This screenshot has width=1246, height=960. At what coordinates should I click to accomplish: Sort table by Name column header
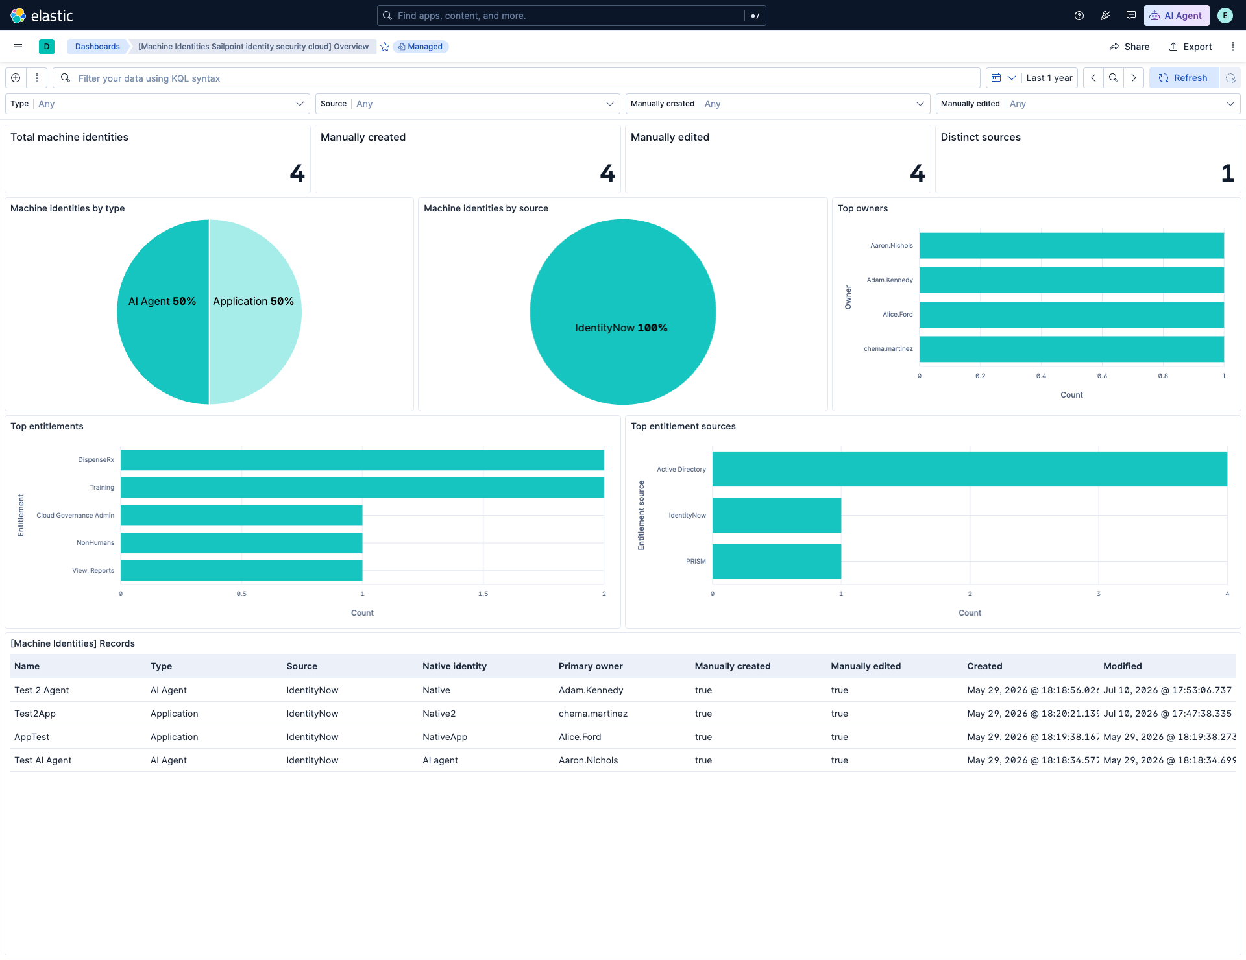[x=27, y=666]
